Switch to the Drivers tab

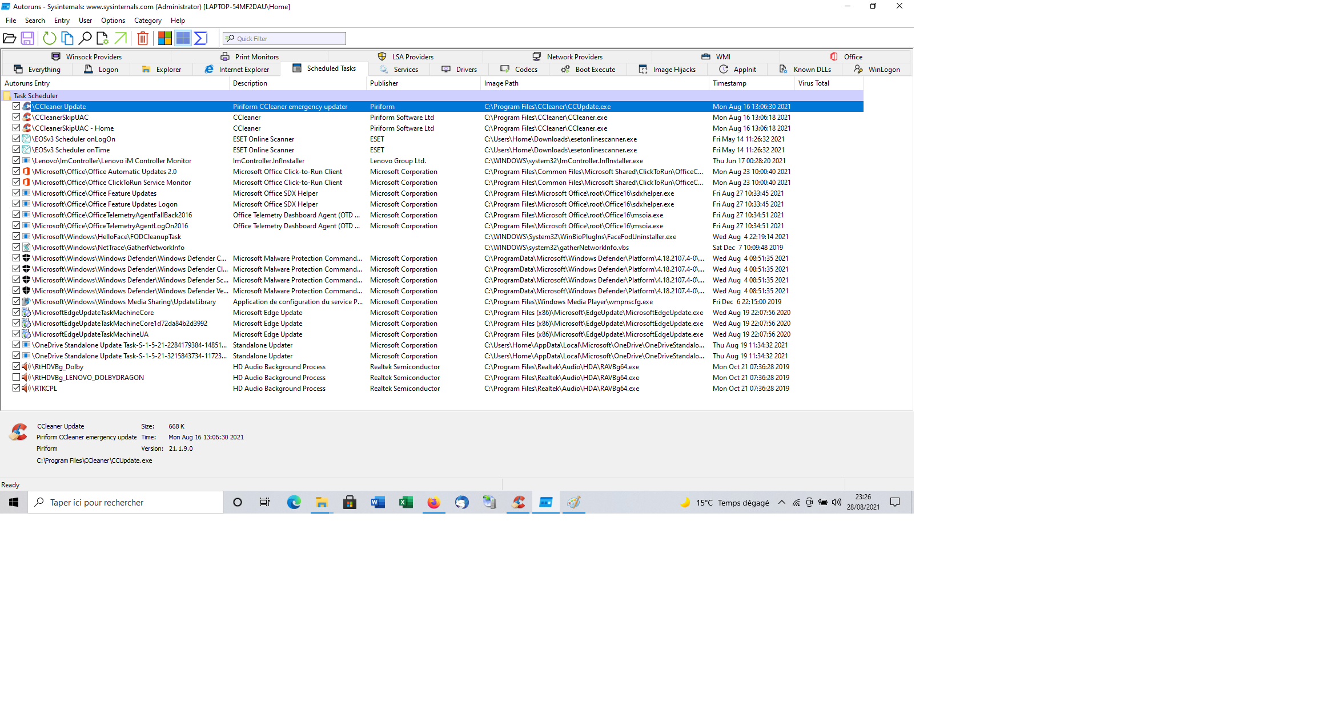(x=459, y=69)
